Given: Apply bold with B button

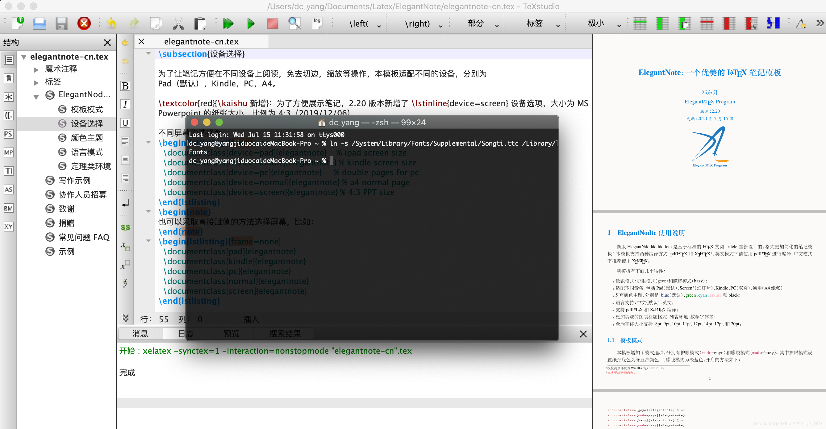Looking at the screenshot, I should click(125, 86).
